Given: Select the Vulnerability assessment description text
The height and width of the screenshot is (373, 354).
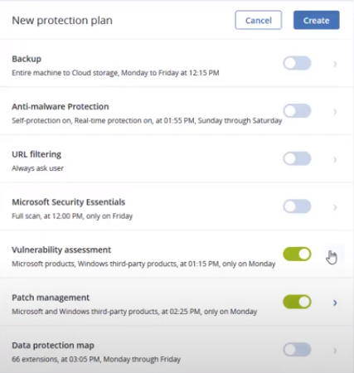Looking at the screenshot, I should (x=143, y=264).
